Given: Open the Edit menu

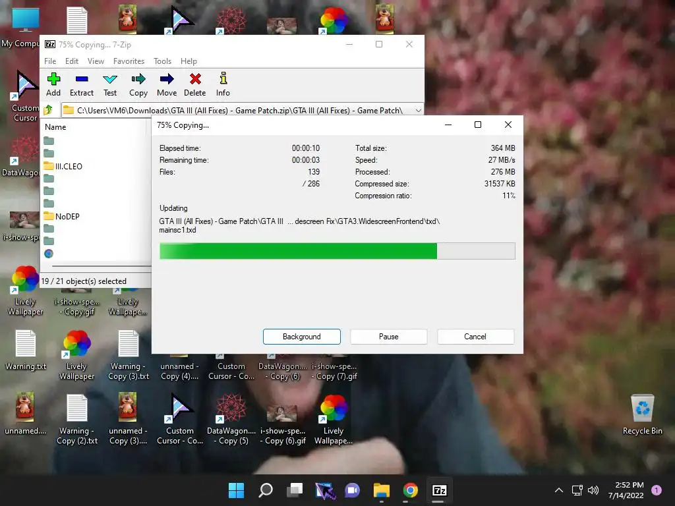Looking at the screenshot, I should click(71, 61).
